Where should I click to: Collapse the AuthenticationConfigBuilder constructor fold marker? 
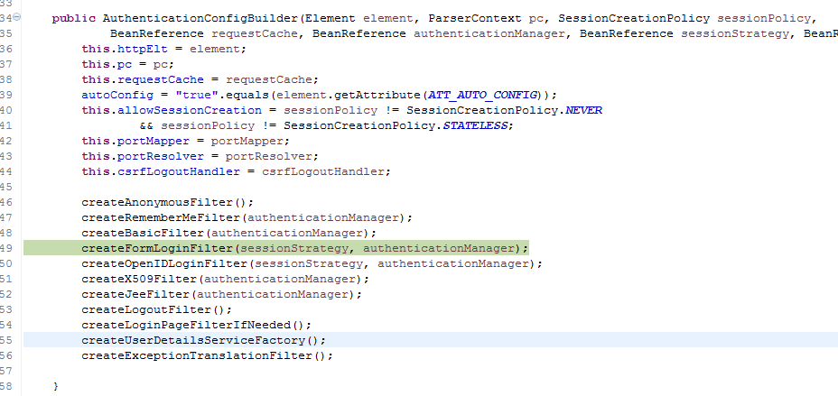16,17
